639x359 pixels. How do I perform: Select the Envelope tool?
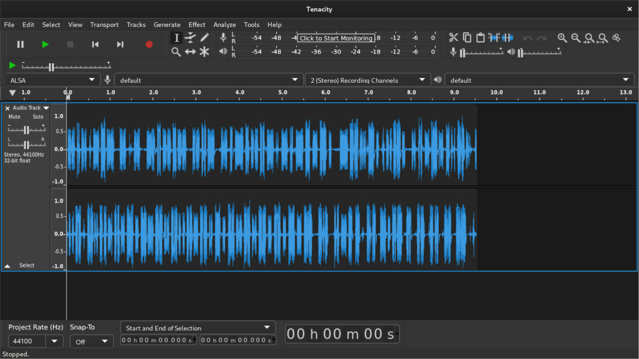[190, 37]
